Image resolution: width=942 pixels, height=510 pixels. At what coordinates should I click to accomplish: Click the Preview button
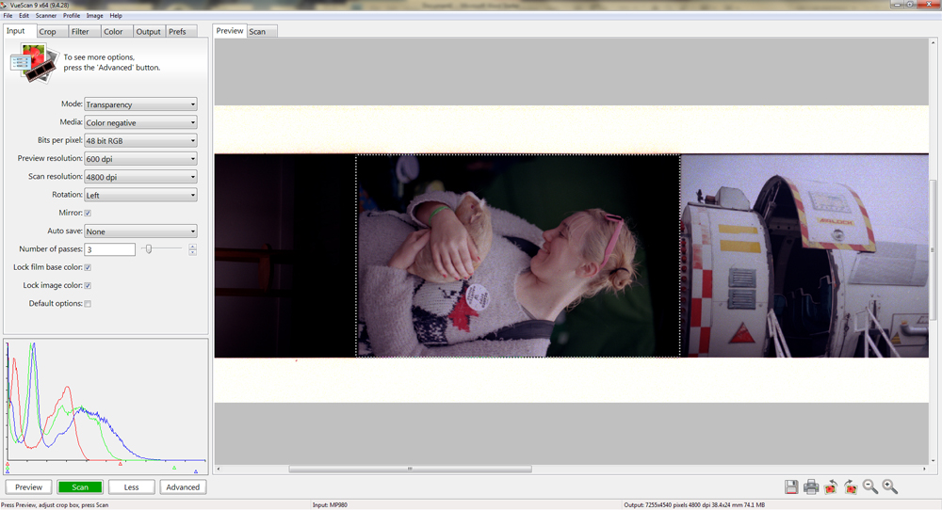coord(29,487)
